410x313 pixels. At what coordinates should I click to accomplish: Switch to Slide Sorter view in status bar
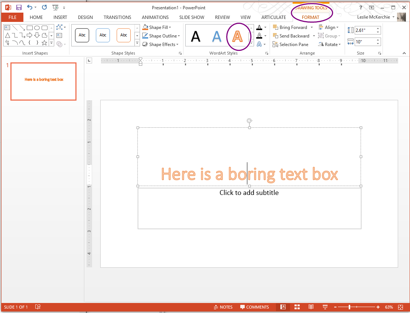(x=297, y=307)
